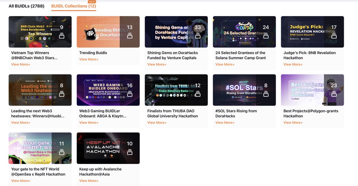Open the OpenSea x Replit Hackathon collection thumbnail

[x=40, y=148]
